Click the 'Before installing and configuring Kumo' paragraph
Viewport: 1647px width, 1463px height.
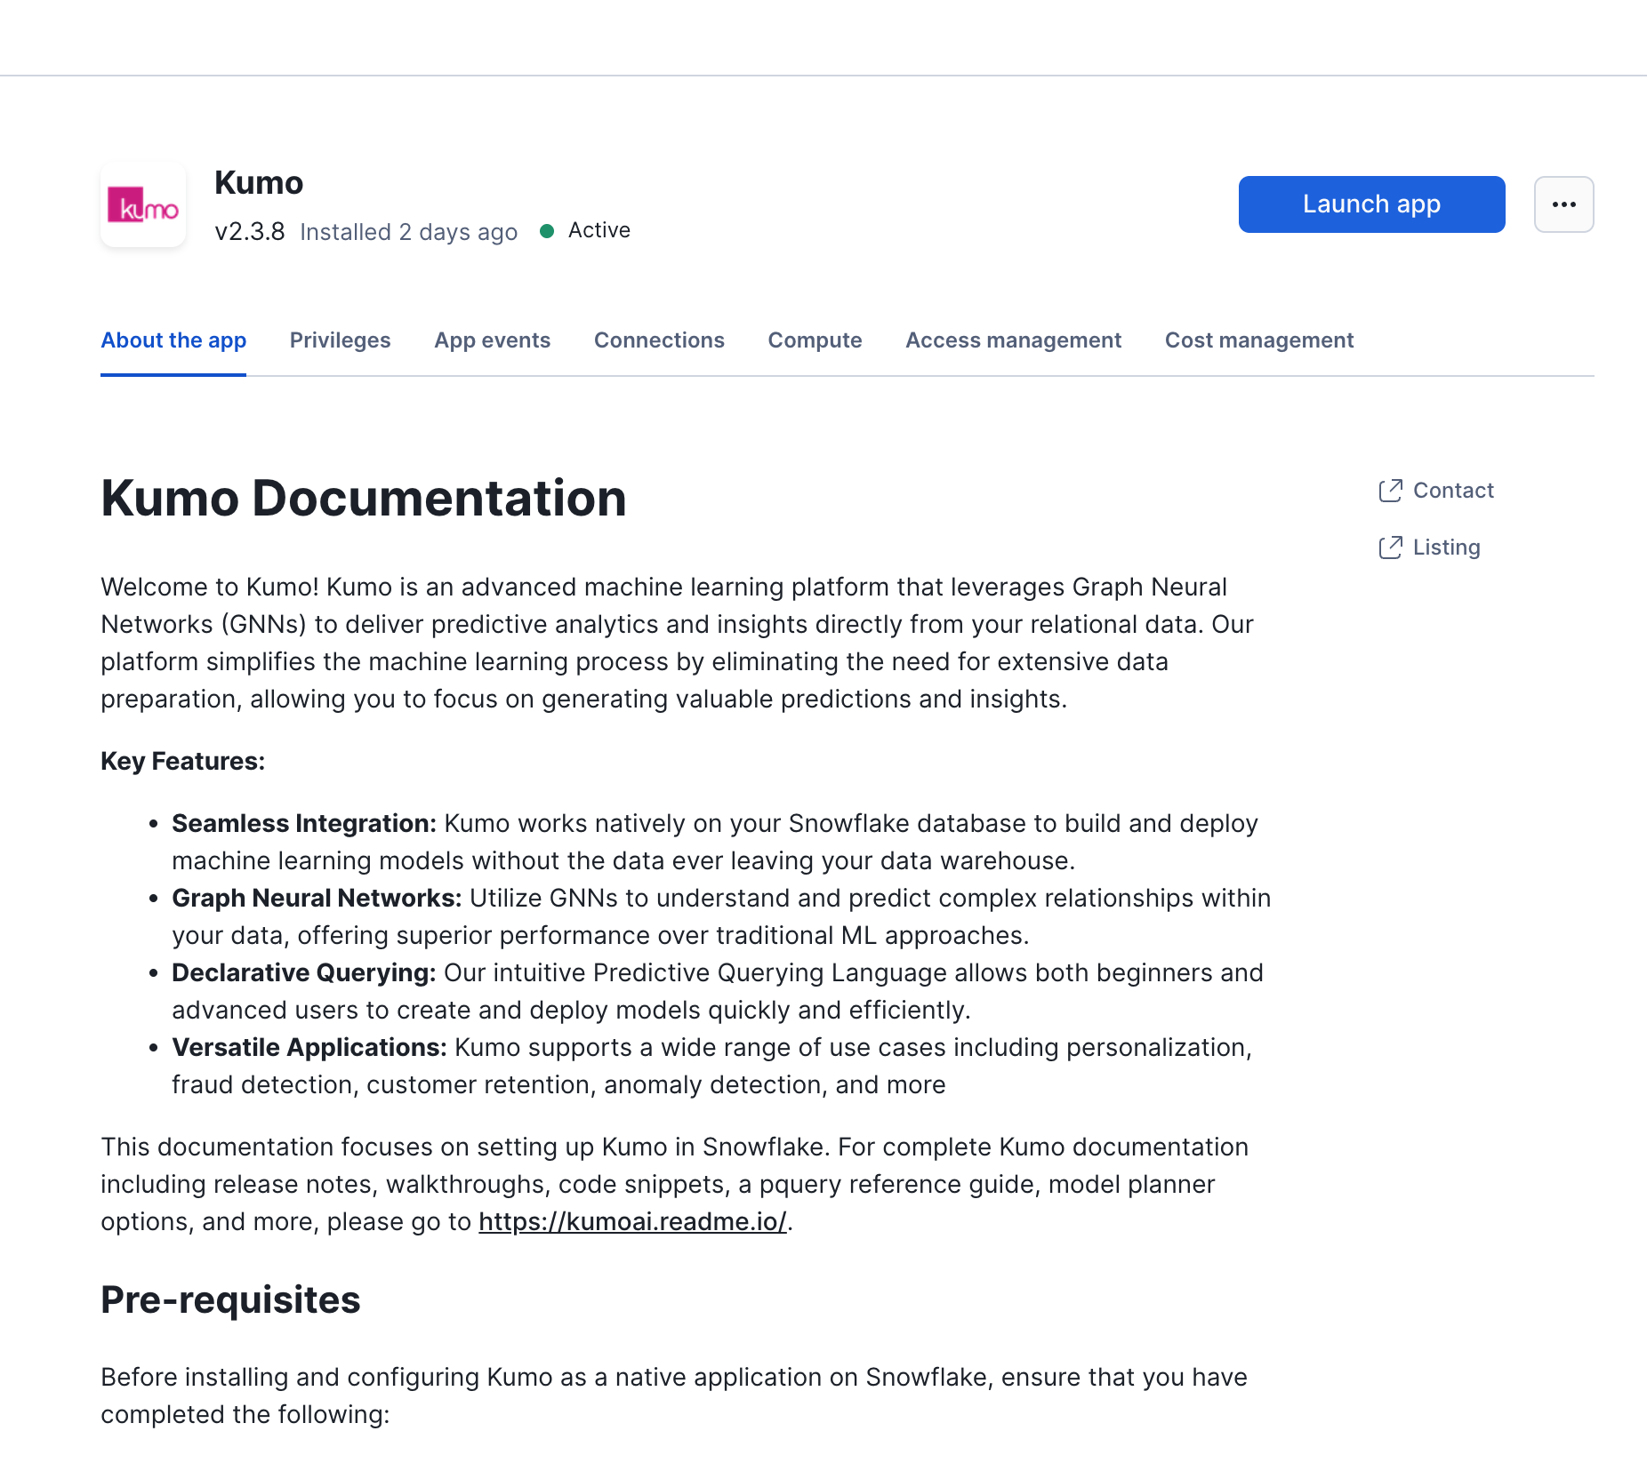[x=673, y=1396]
